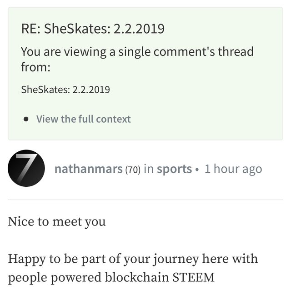Click the Happy to be part paragraph
The height and width of the screenshot is (295, 291).
133,268
